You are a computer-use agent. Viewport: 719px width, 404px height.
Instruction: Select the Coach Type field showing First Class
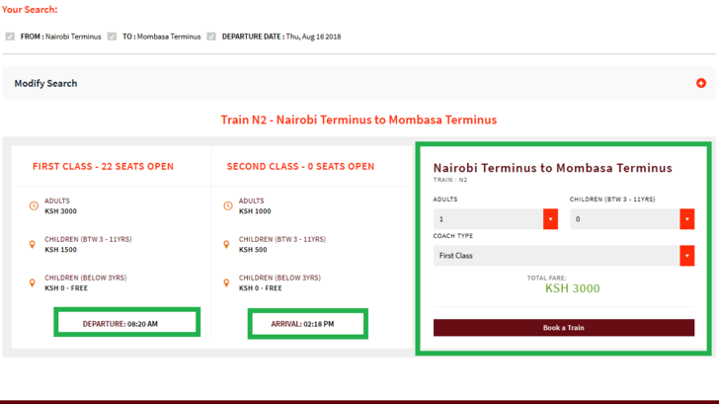[564, 256]
